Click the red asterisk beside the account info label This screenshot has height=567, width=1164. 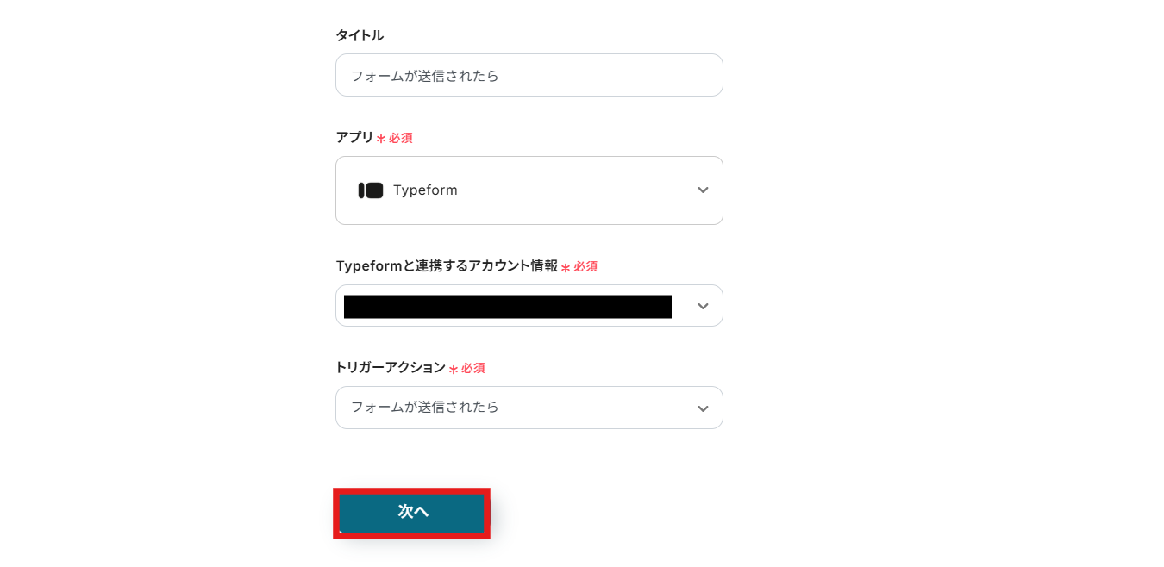(x=566, y=268)
